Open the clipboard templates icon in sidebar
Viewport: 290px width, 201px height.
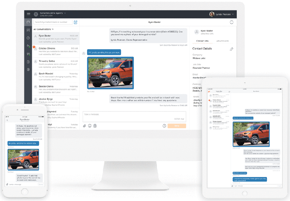tap(28, 62)
